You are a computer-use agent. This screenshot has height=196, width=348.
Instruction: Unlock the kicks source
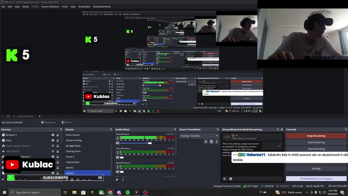pos(58,140)
